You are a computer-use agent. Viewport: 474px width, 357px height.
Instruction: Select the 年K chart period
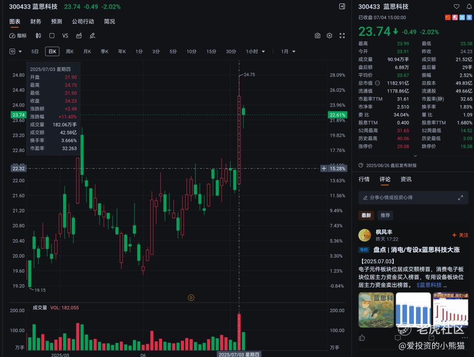122,52
